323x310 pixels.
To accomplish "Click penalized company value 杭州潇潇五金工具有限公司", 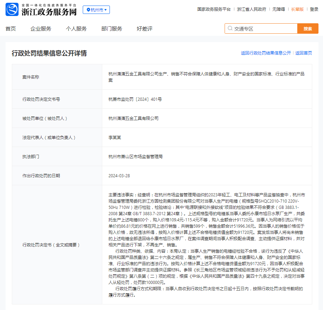I will click(x=134, y=119).
